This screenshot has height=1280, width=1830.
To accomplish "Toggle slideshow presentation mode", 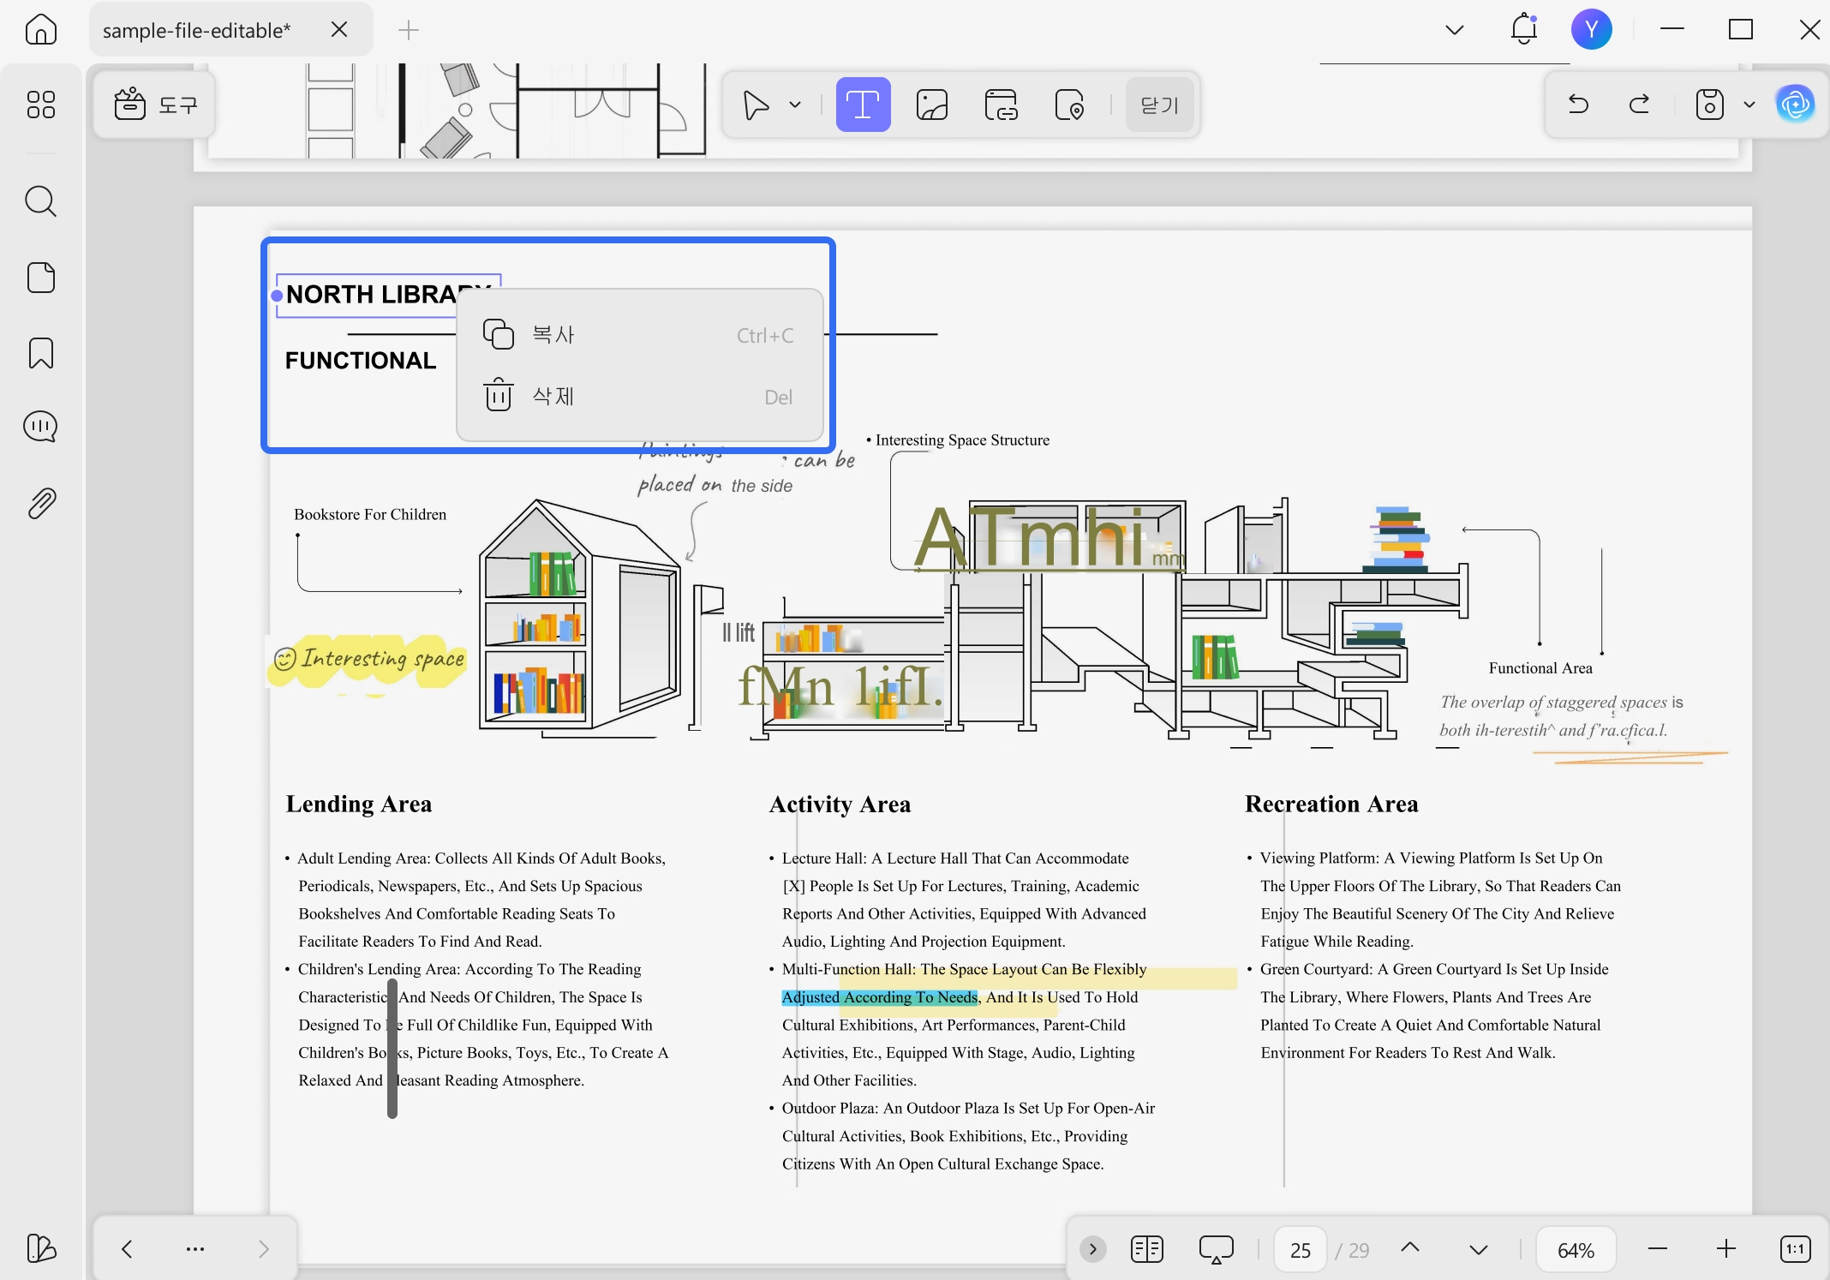I will (x=1216, y=1249).
